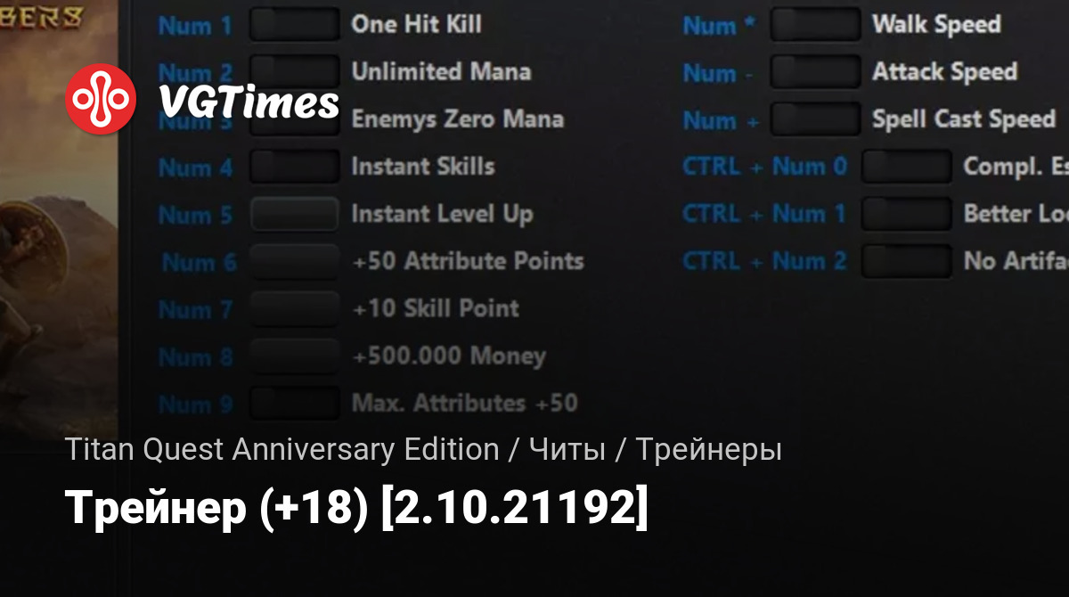Switch on Spell Cast Speed
Screen dimensions: 1069x597
[x=815, y=119]
